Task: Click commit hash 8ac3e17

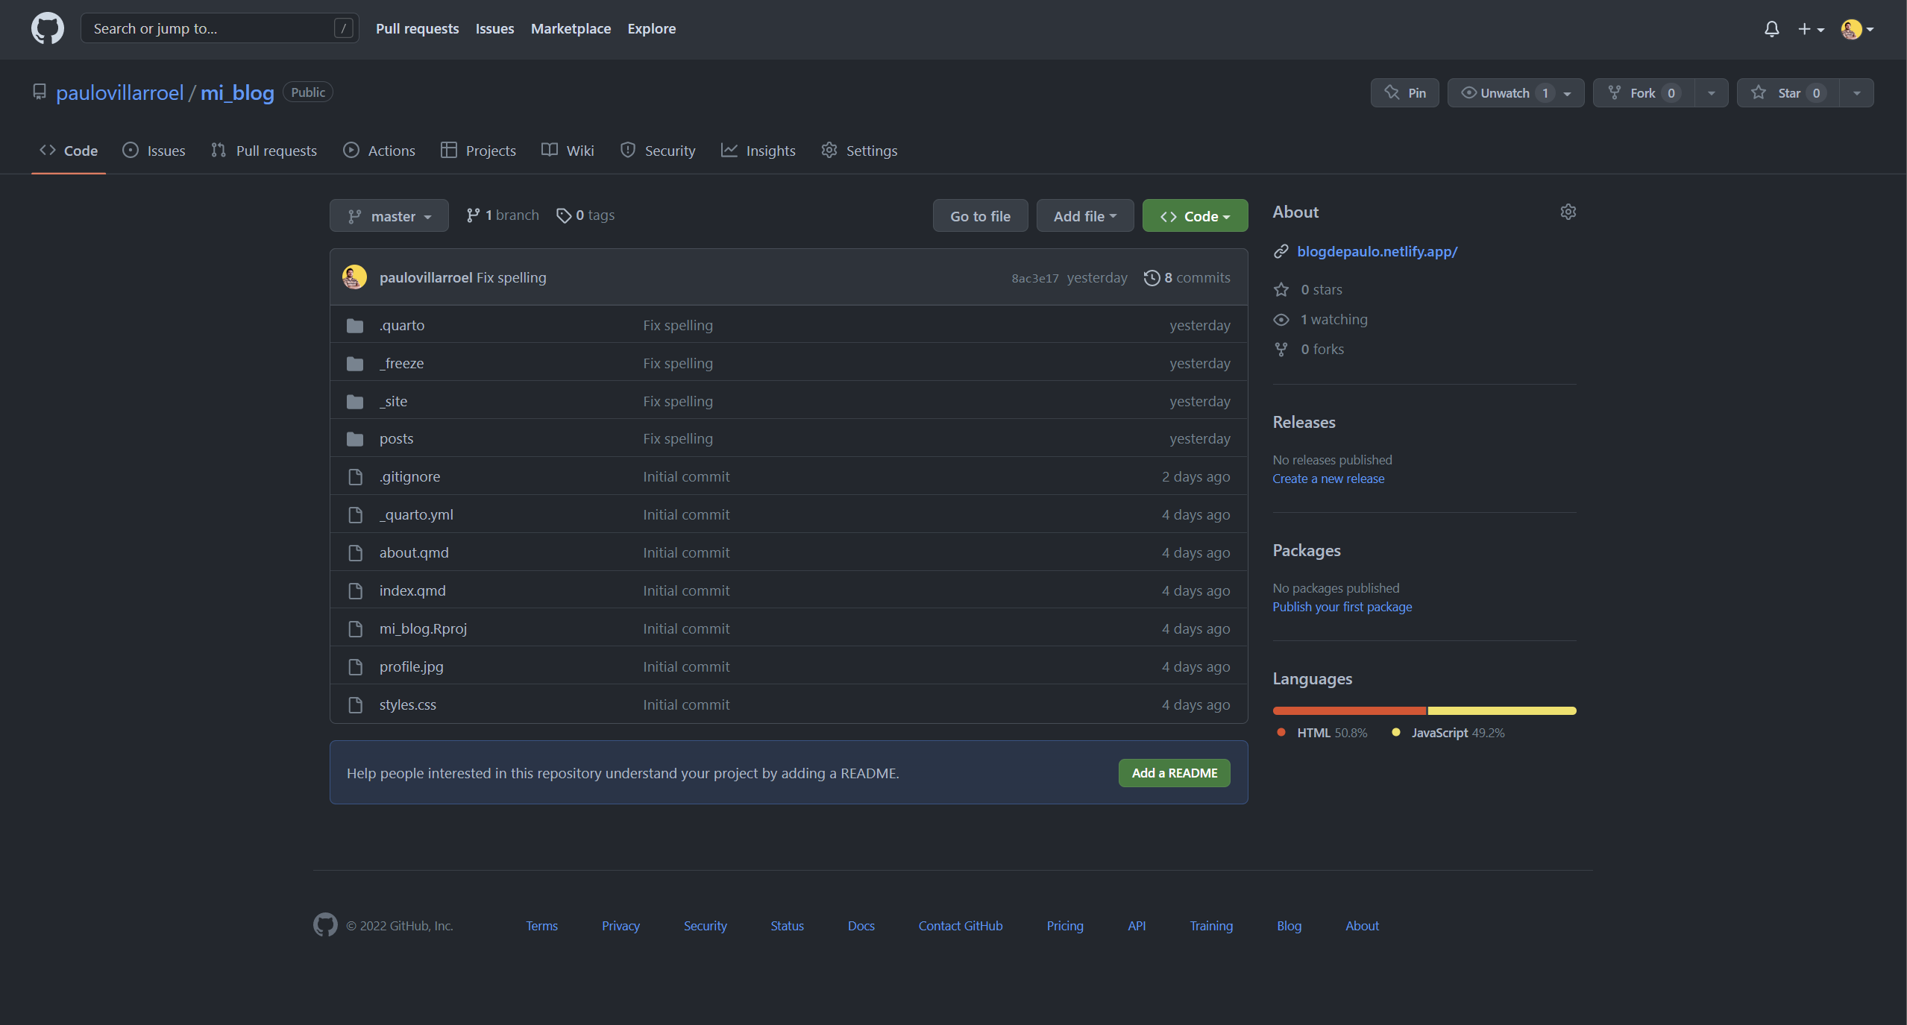Action: coord(1034,278)
